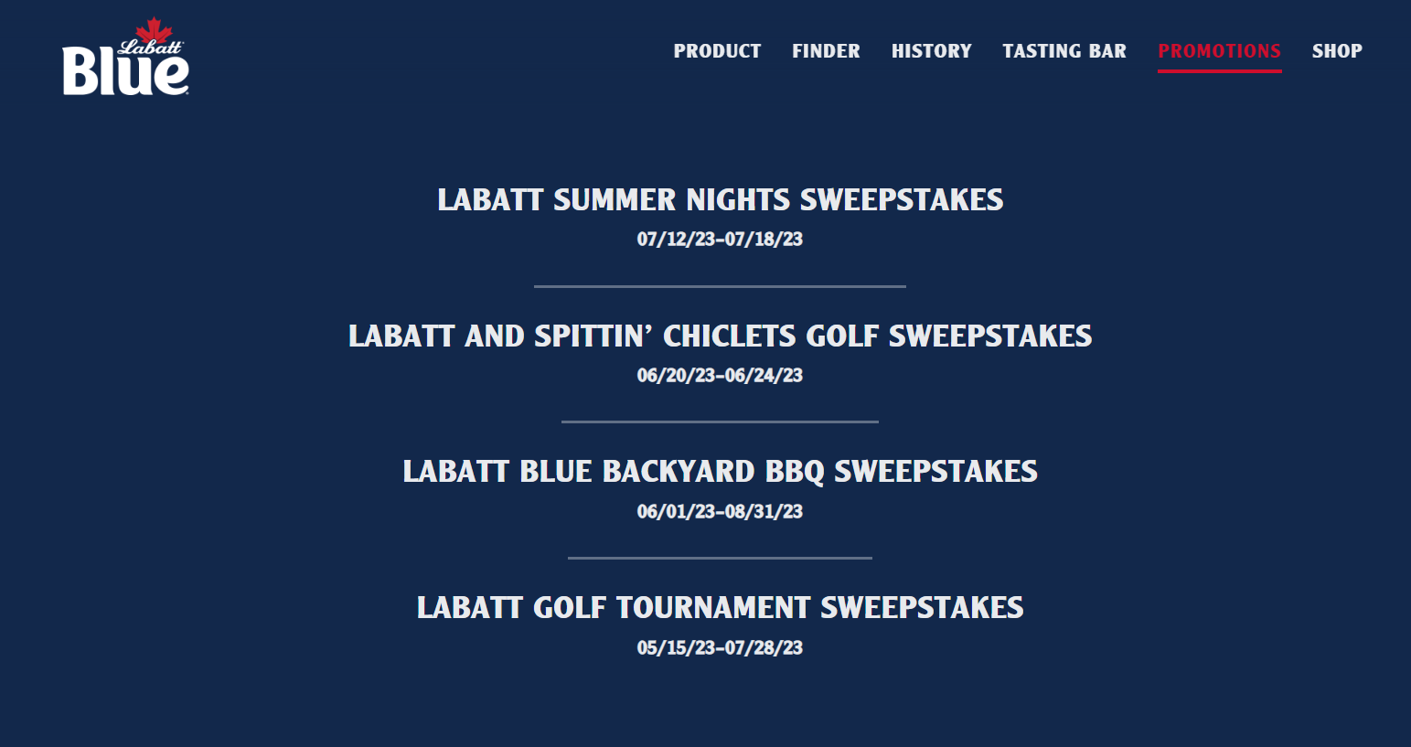Viewport: 1411px width, 747px height.
Task: Go to the TASTING BAR section
Action: click(1064, 51)
